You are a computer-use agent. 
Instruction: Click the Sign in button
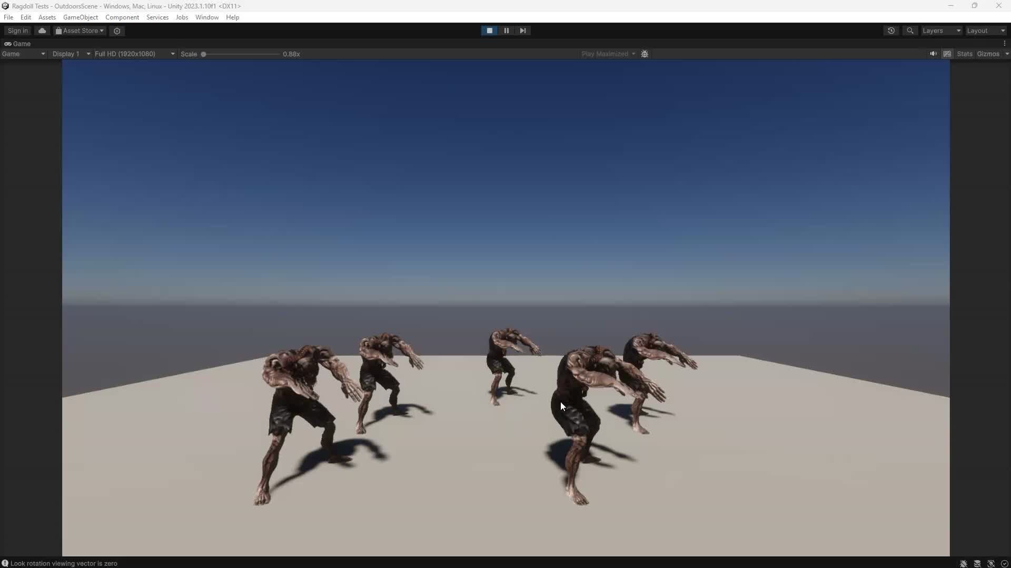[x=17, y=31]
